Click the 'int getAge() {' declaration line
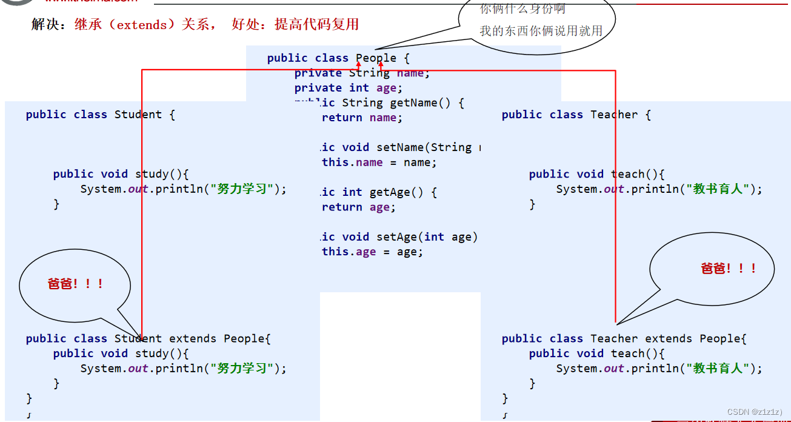This screenshot has width=791, height=422. pos(378,192)
